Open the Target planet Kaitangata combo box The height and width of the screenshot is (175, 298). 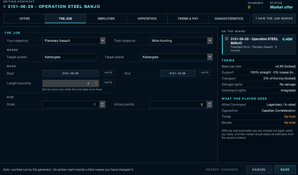(x=176, y=57)
